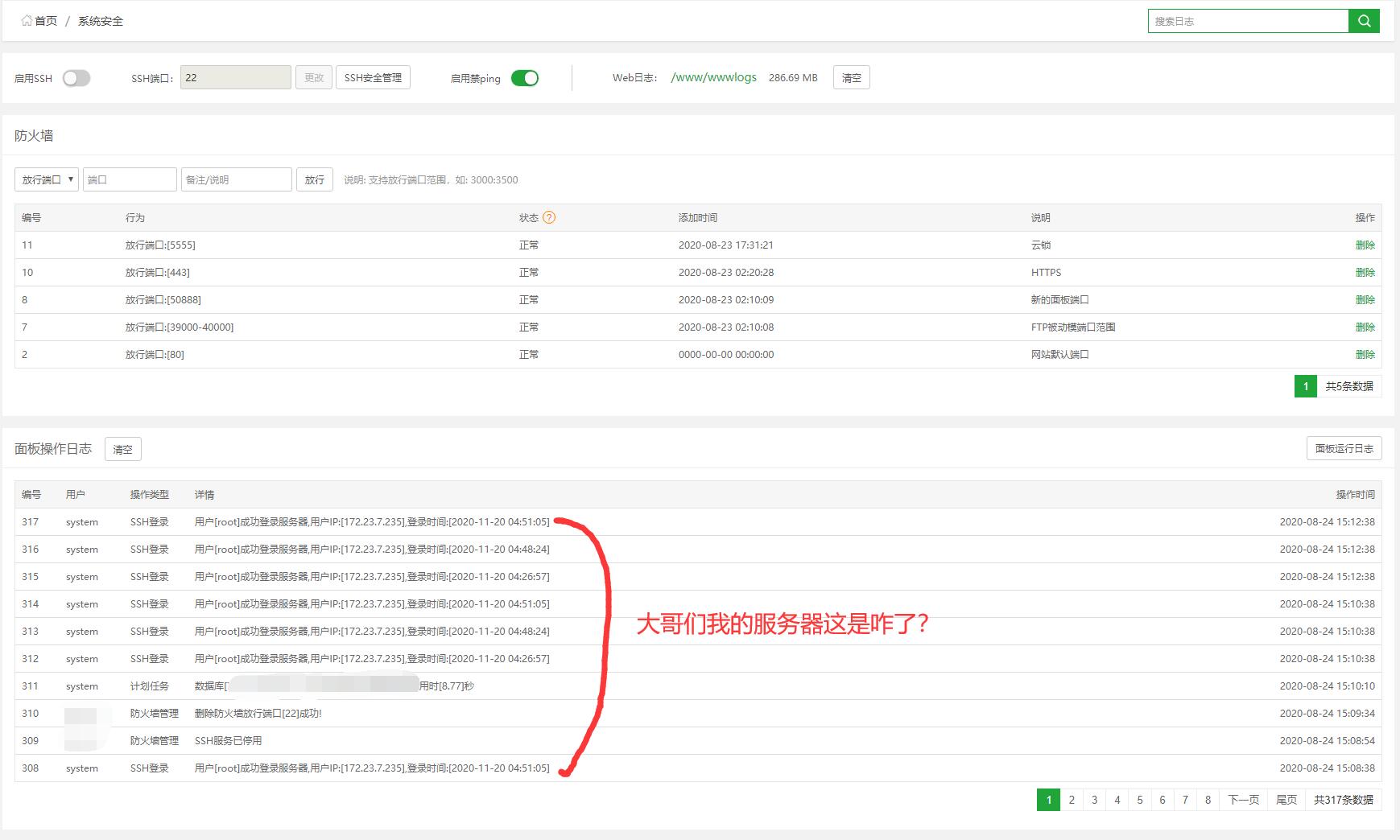Open the /www/wwwlogs path link

pyautogui.click(x=713, y=77)
